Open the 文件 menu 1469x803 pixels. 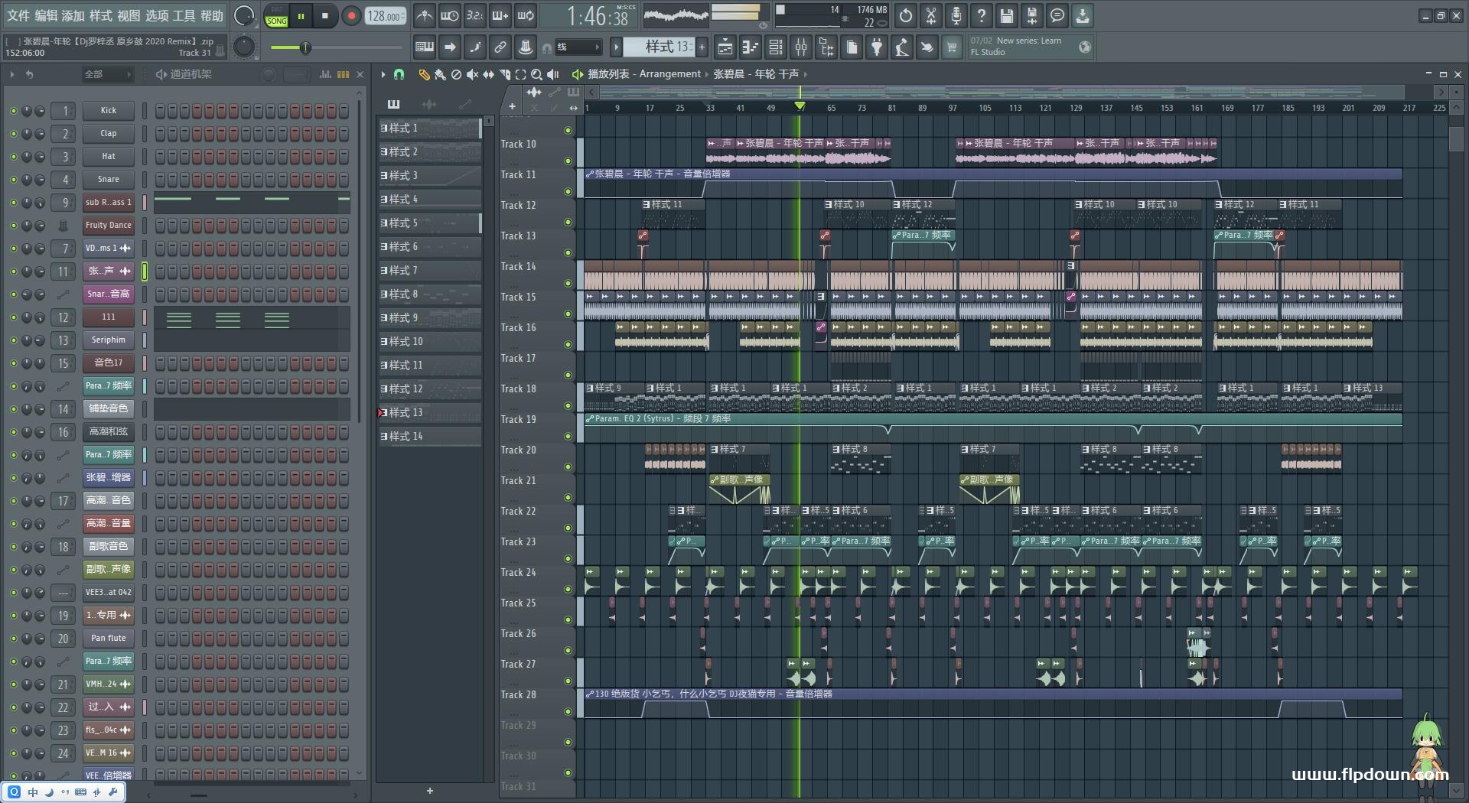click(x=18, y=15)
